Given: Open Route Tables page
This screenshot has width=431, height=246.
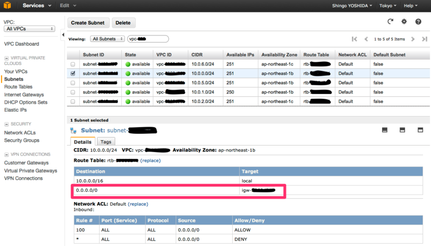Looking at the screenshot, I should pos(18,87).
